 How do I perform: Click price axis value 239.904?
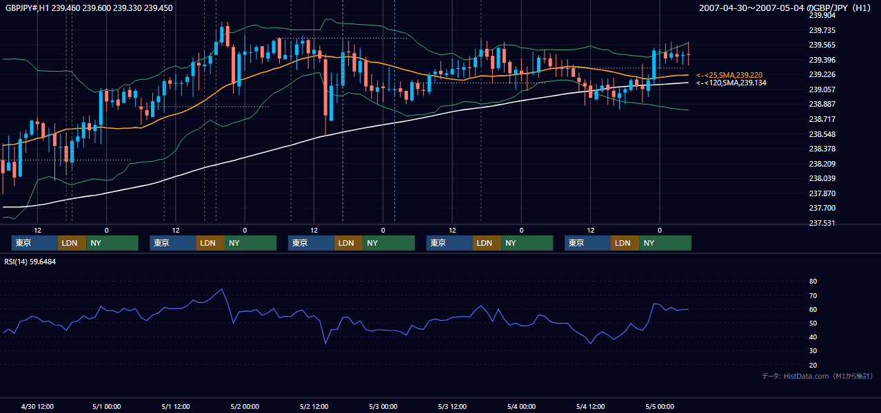[822, 15]
